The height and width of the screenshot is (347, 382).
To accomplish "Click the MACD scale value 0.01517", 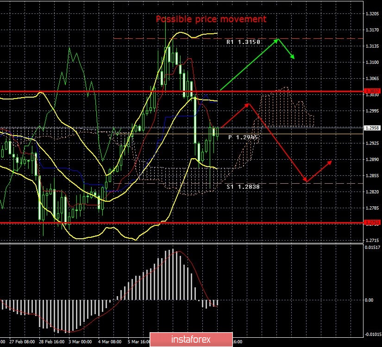I will tap(372, 248).
